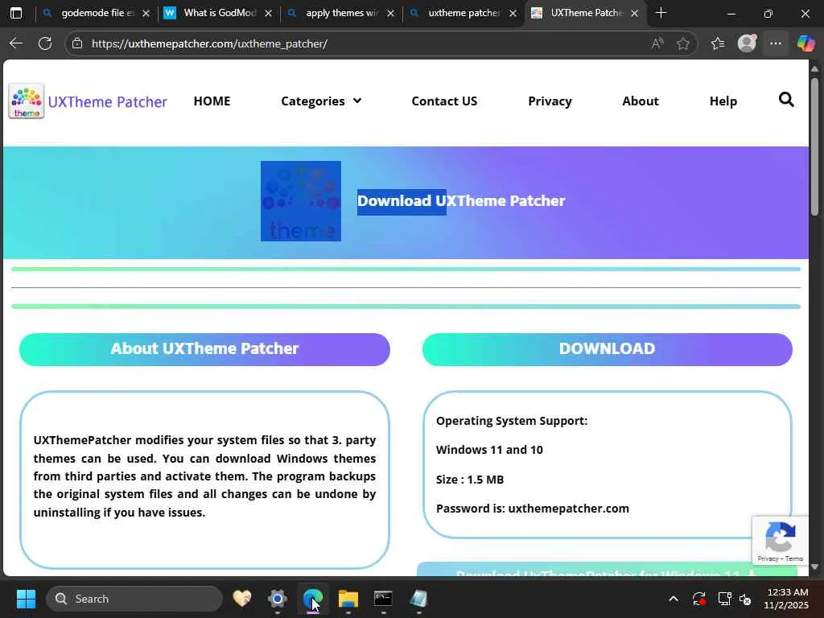Click the reCAPTCHA badge

pos(780,540)
